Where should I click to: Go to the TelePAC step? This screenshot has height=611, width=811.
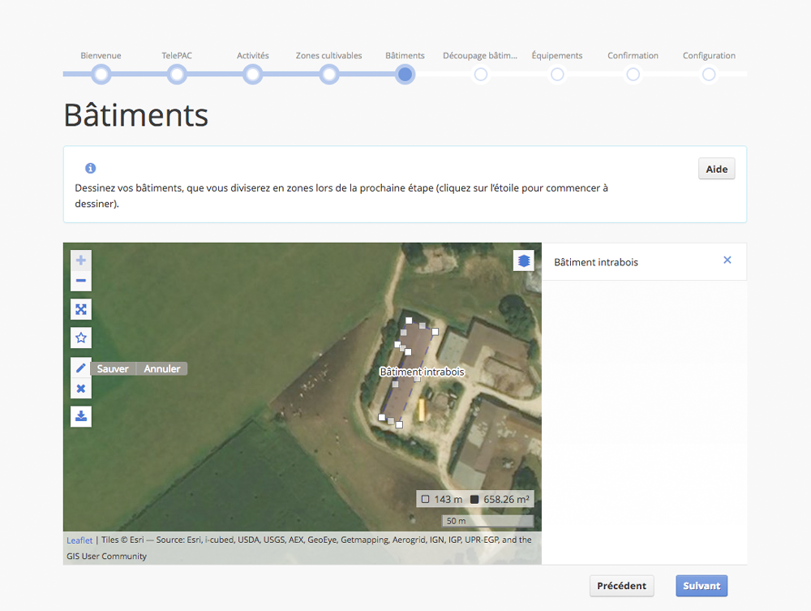(177, 75)
